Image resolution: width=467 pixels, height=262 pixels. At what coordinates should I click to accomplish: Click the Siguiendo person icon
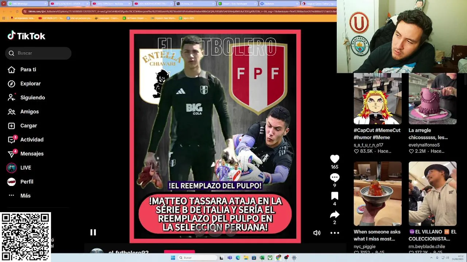[12, 98]
